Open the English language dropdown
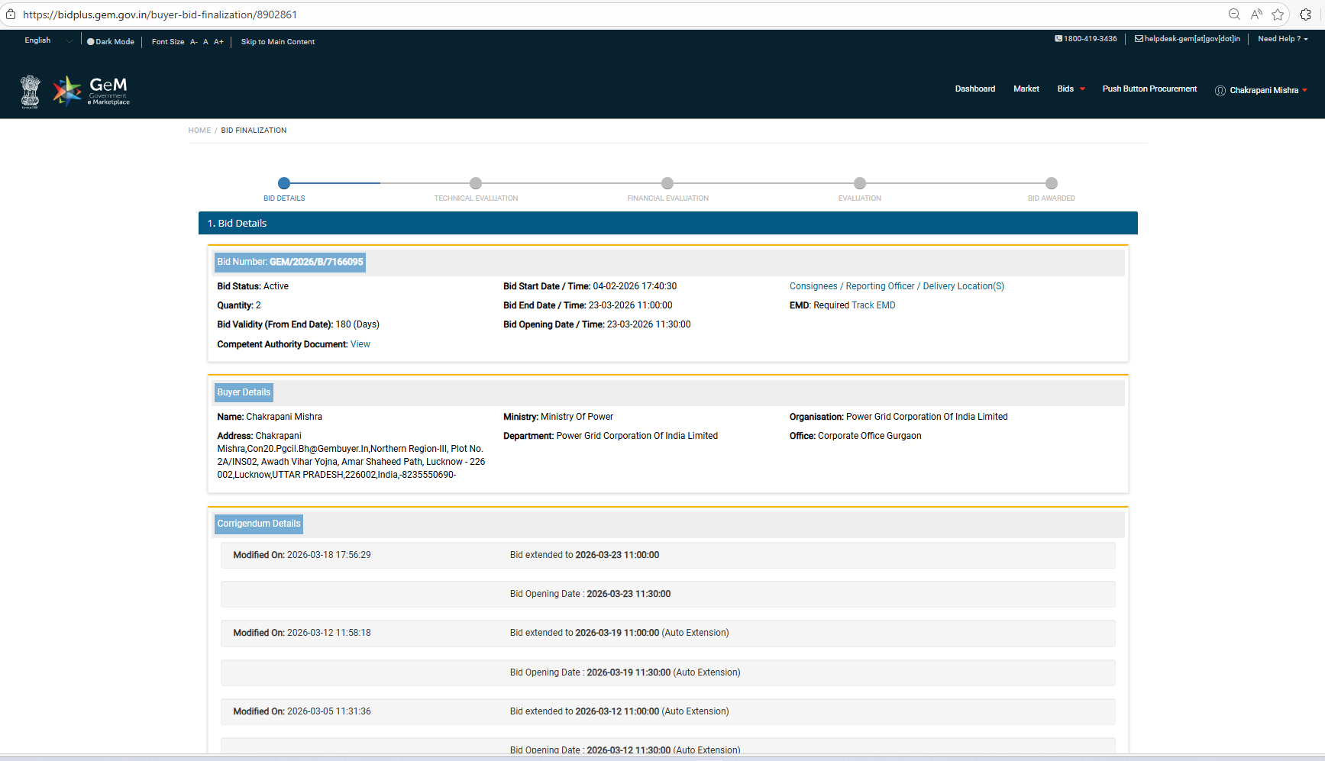This screenshot has width=1325, height=761. pyautogui.click(x=47, y=40)
